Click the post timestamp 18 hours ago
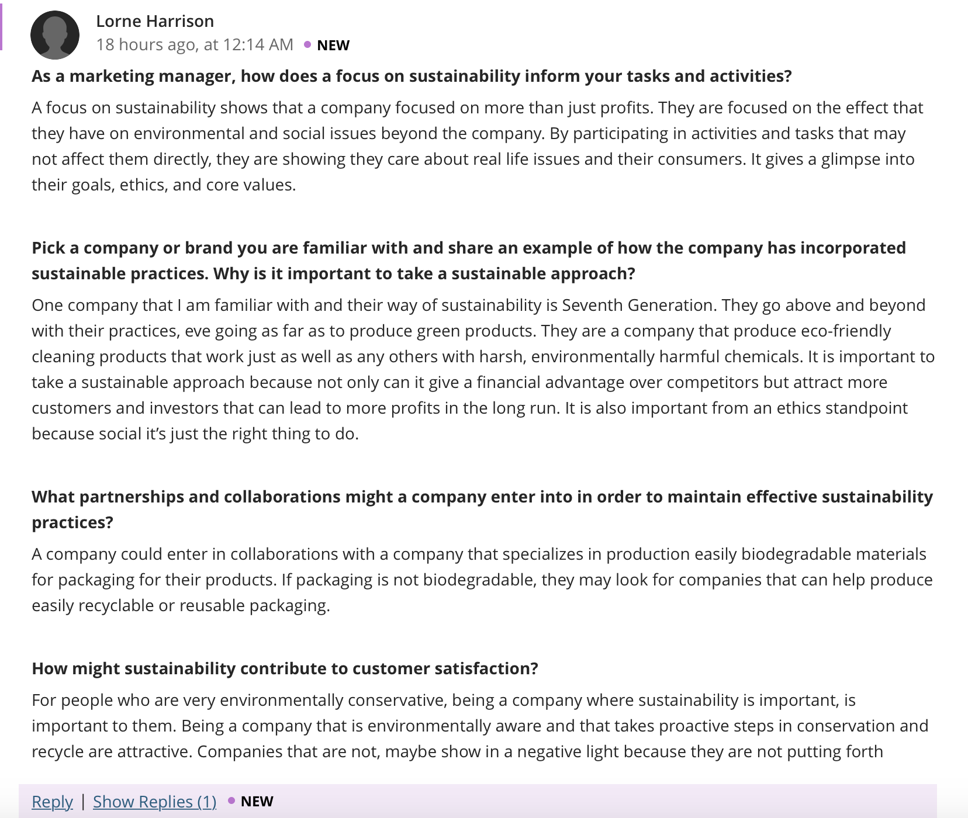This screenshot has width=968, height=818. [195, 44]
